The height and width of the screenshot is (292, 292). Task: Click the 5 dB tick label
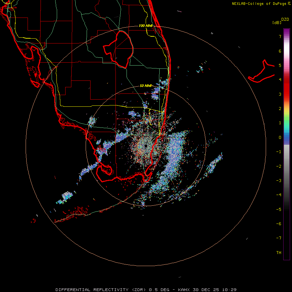click(x=280, y=65)
